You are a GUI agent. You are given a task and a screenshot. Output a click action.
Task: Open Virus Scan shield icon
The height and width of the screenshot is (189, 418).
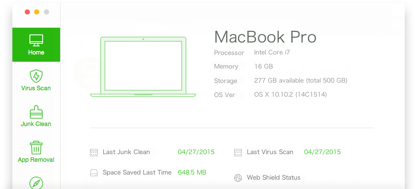(36, 77)
